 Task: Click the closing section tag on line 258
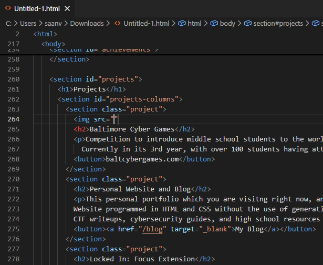[69, 59]
